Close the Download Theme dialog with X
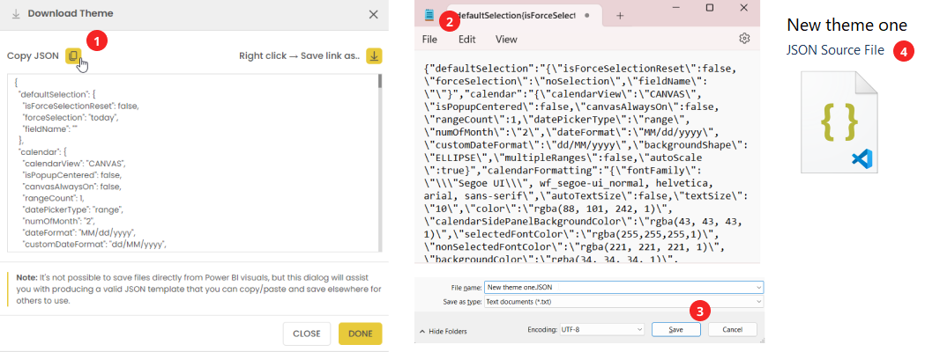The width and height of the screenshot is (925, 352). pyautogui.click(x=374, y=14)
